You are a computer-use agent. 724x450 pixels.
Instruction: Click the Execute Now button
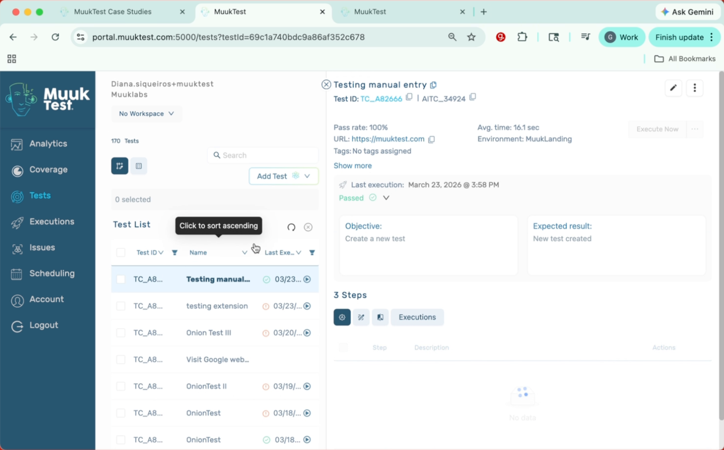click(657, 129)
